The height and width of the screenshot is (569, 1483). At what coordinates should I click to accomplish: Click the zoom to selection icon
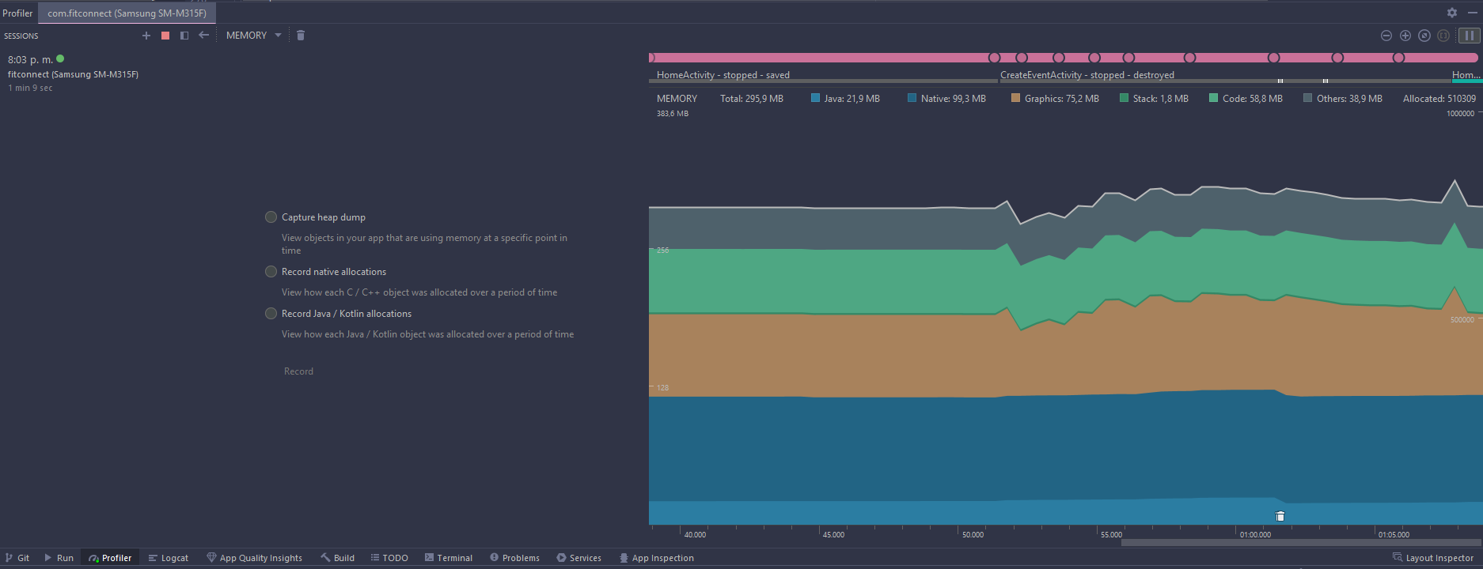coord(1443,36)
